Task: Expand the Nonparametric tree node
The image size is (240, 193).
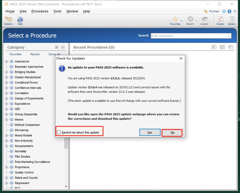Action: pos(6,146)
